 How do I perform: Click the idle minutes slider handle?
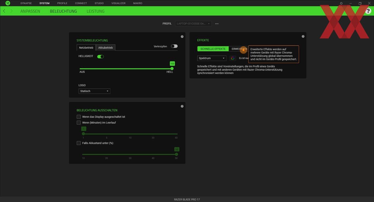tap(83, 134)
